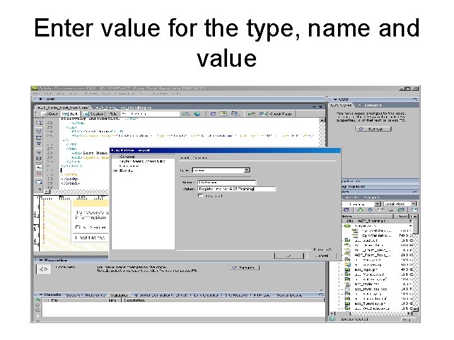Image resolution: width=454 pixels, height=340 pixels.
Task: Click the Refresh button in Properties panel
Action: pos(245,268)
